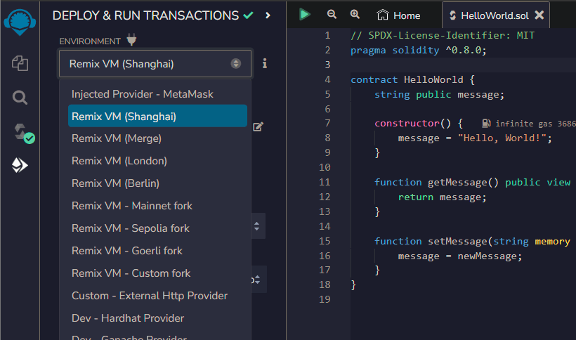Click the getMessage function name

pyautogui.click(x=457, y=183)
